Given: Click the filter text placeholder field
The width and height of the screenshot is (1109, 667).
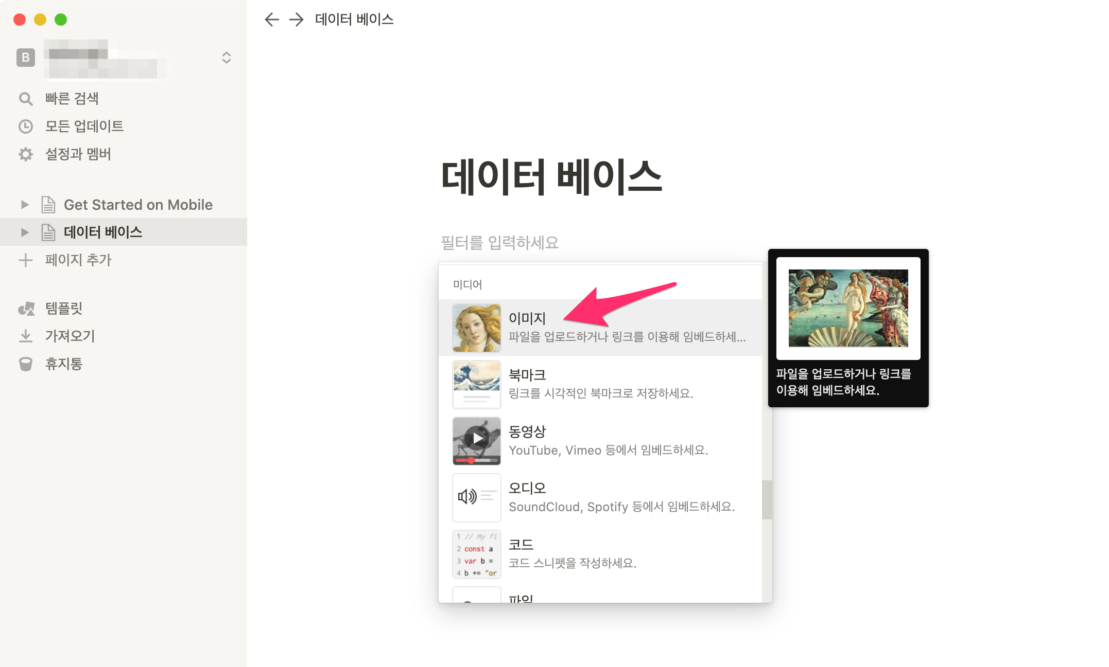Looking at the screenshot, I should tap(499, 242).
